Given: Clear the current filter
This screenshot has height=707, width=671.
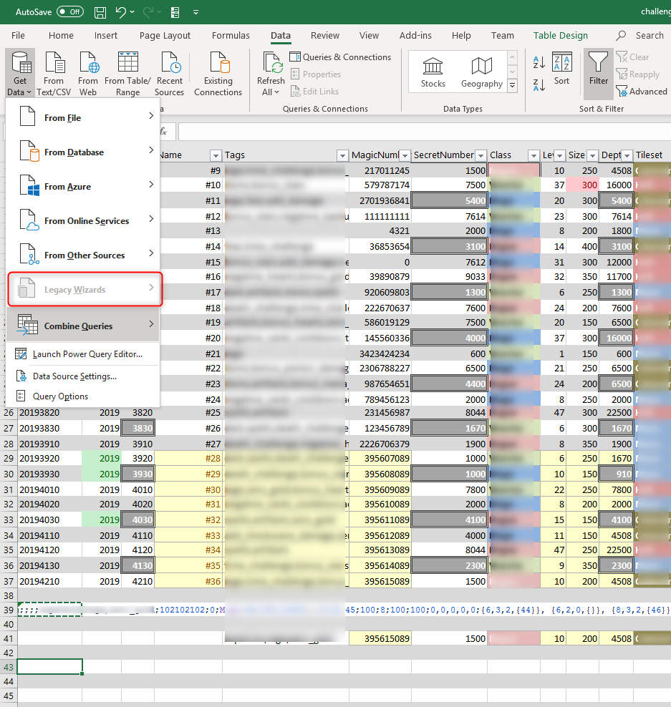Looking at the screenshot, I should coord(632,57).
